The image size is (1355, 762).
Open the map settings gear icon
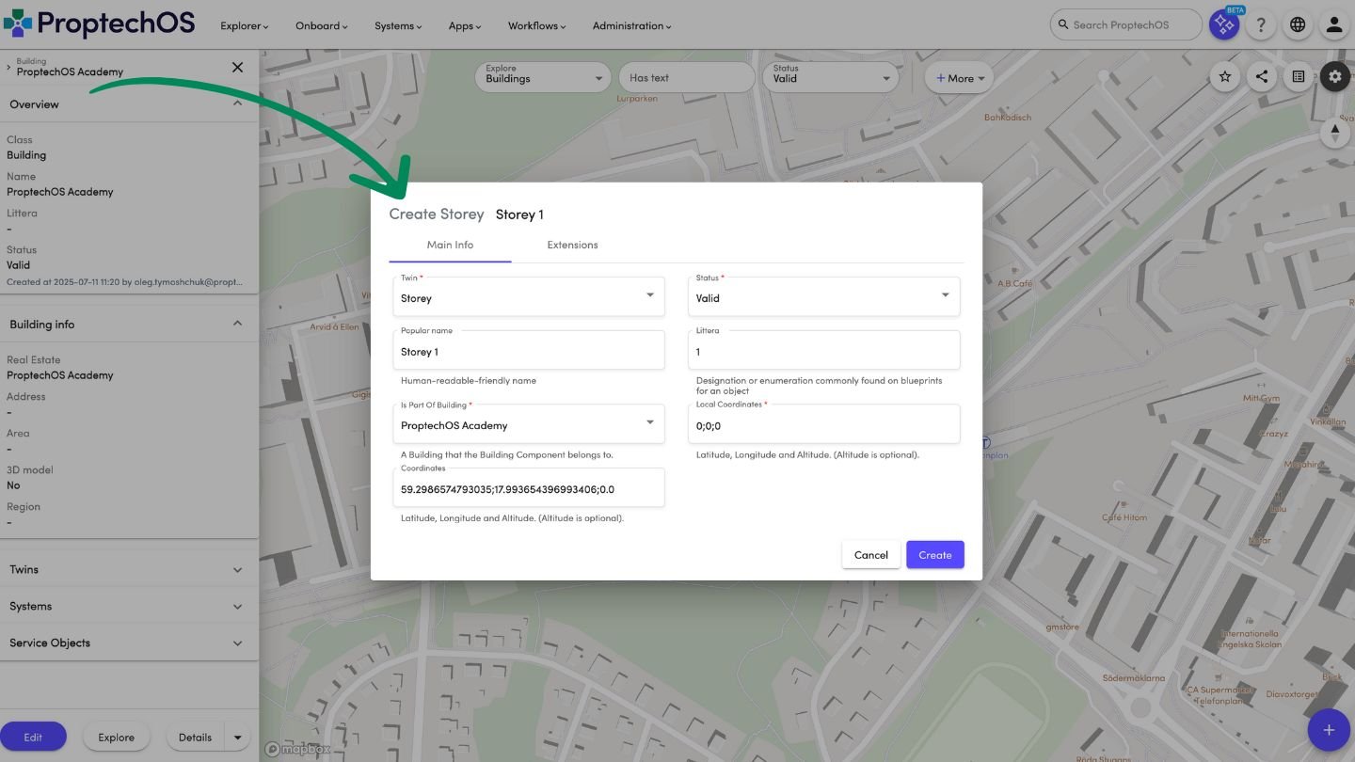pyautogui.click(x=1334, y=77)
